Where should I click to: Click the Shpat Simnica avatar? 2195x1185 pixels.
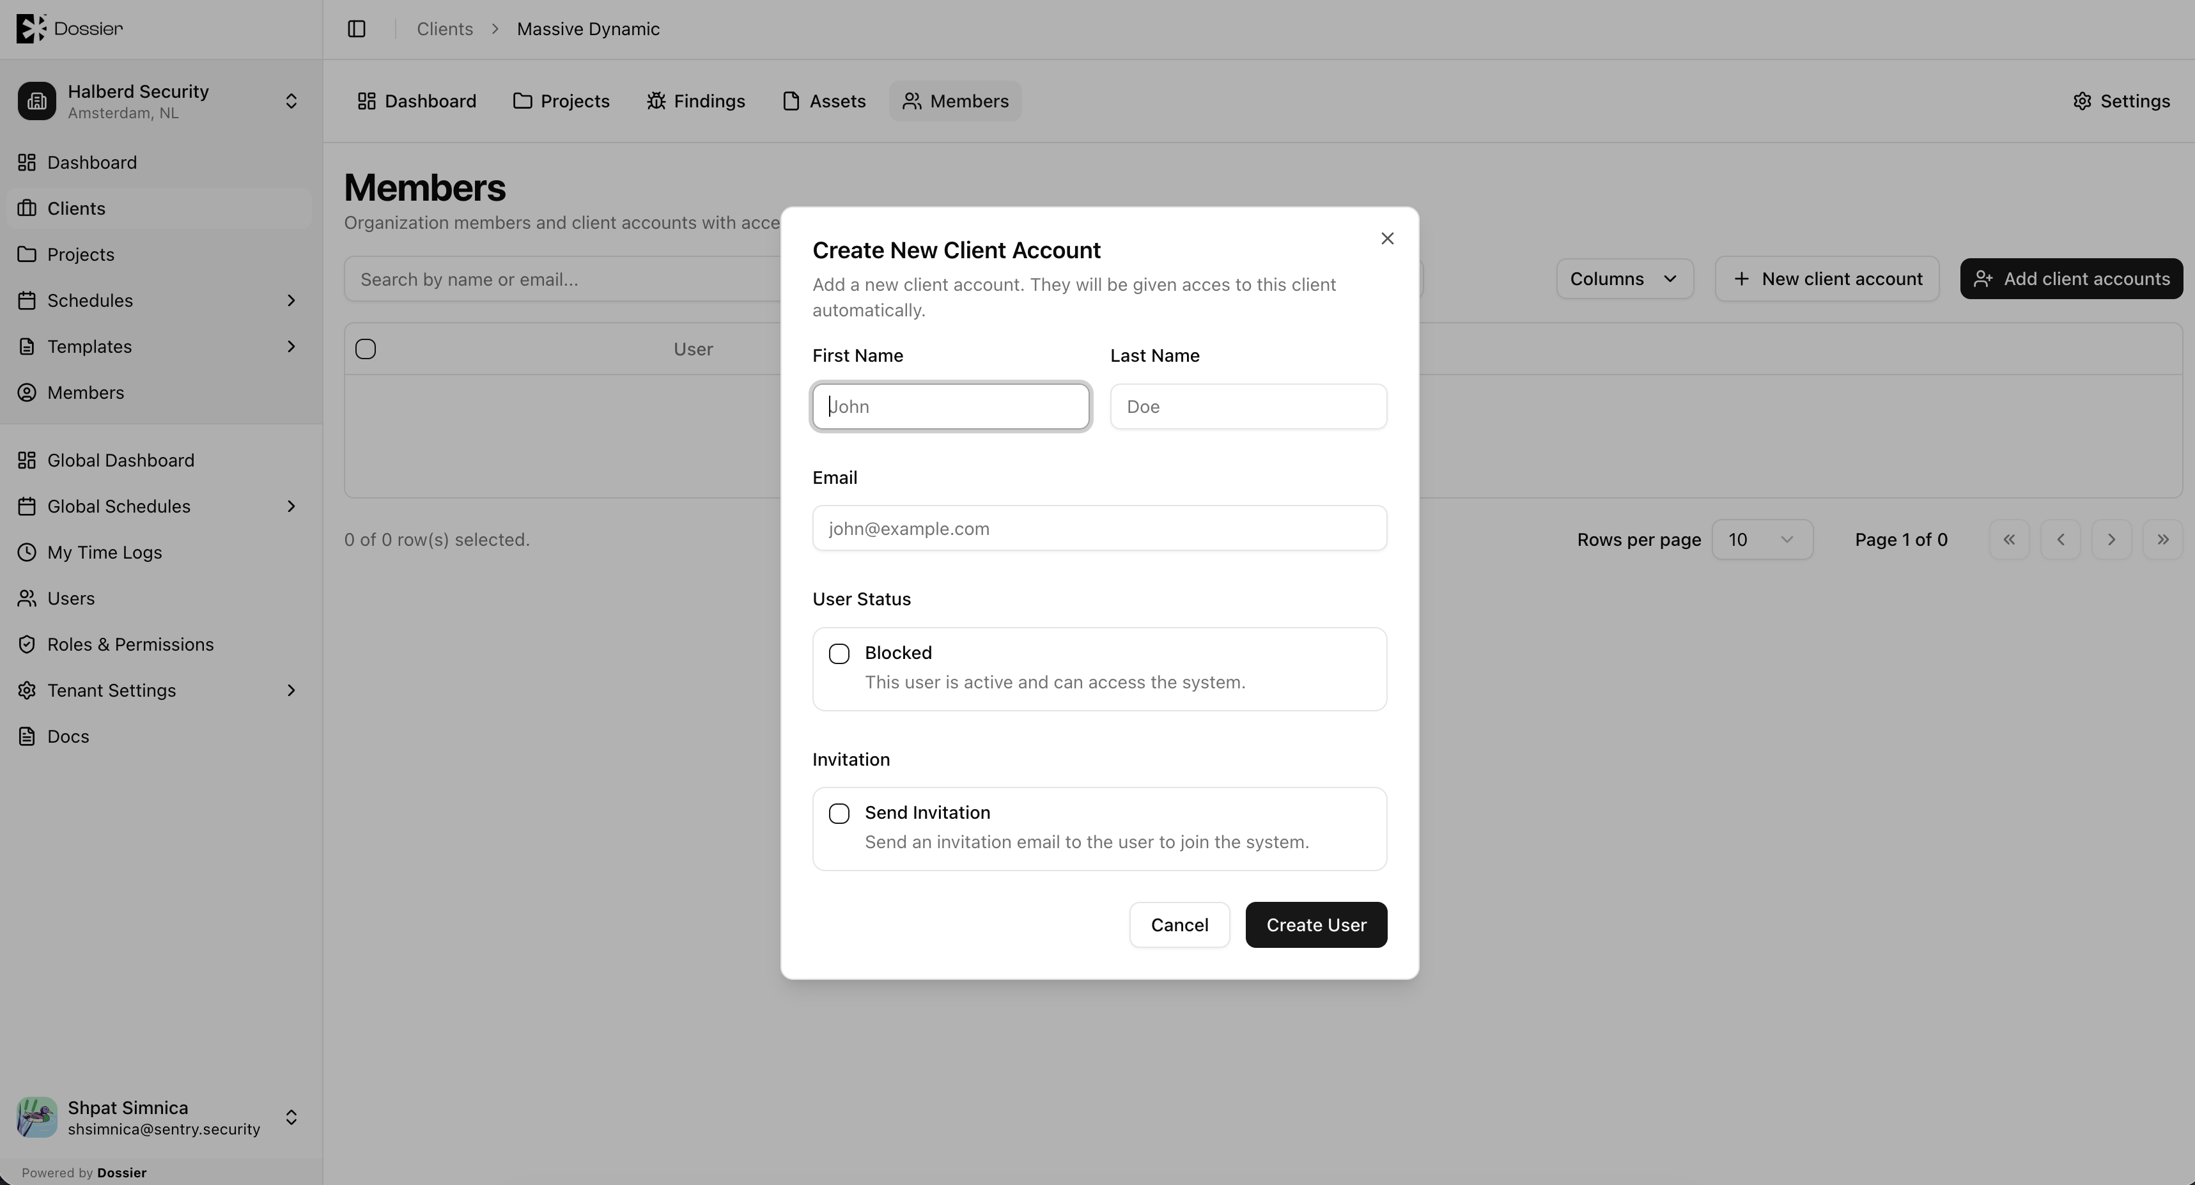(x=36, y=1117)
